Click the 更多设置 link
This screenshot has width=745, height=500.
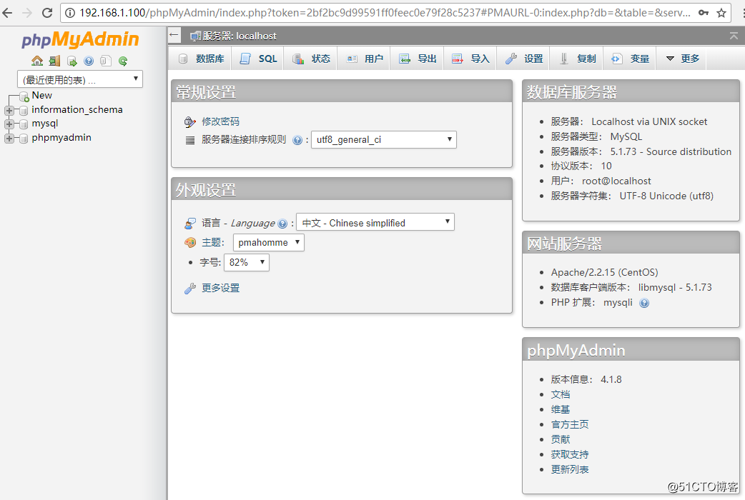[220, 289]
